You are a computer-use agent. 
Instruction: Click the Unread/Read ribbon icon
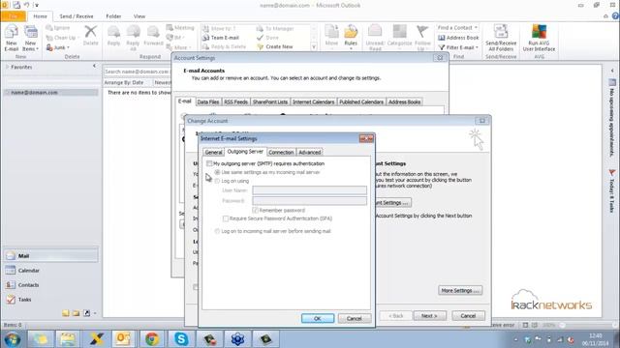click(x=375, y=38)
